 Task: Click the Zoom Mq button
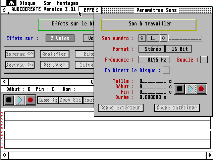click(48, 100)
